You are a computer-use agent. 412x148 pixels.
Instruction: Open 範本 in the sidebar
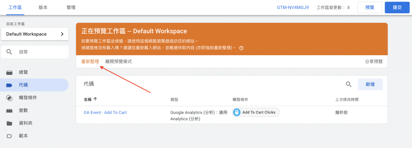(34, 136)
